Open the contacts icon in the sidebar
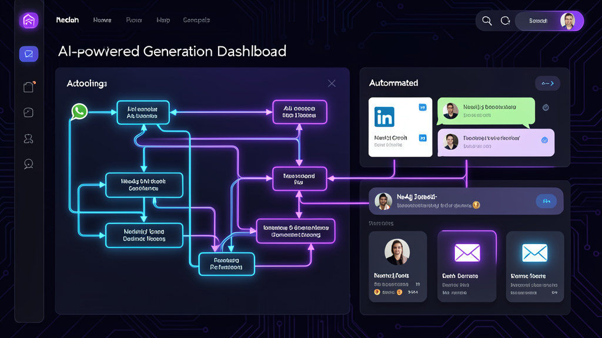Screen dimensions: 602x338 tap(28, 138)
